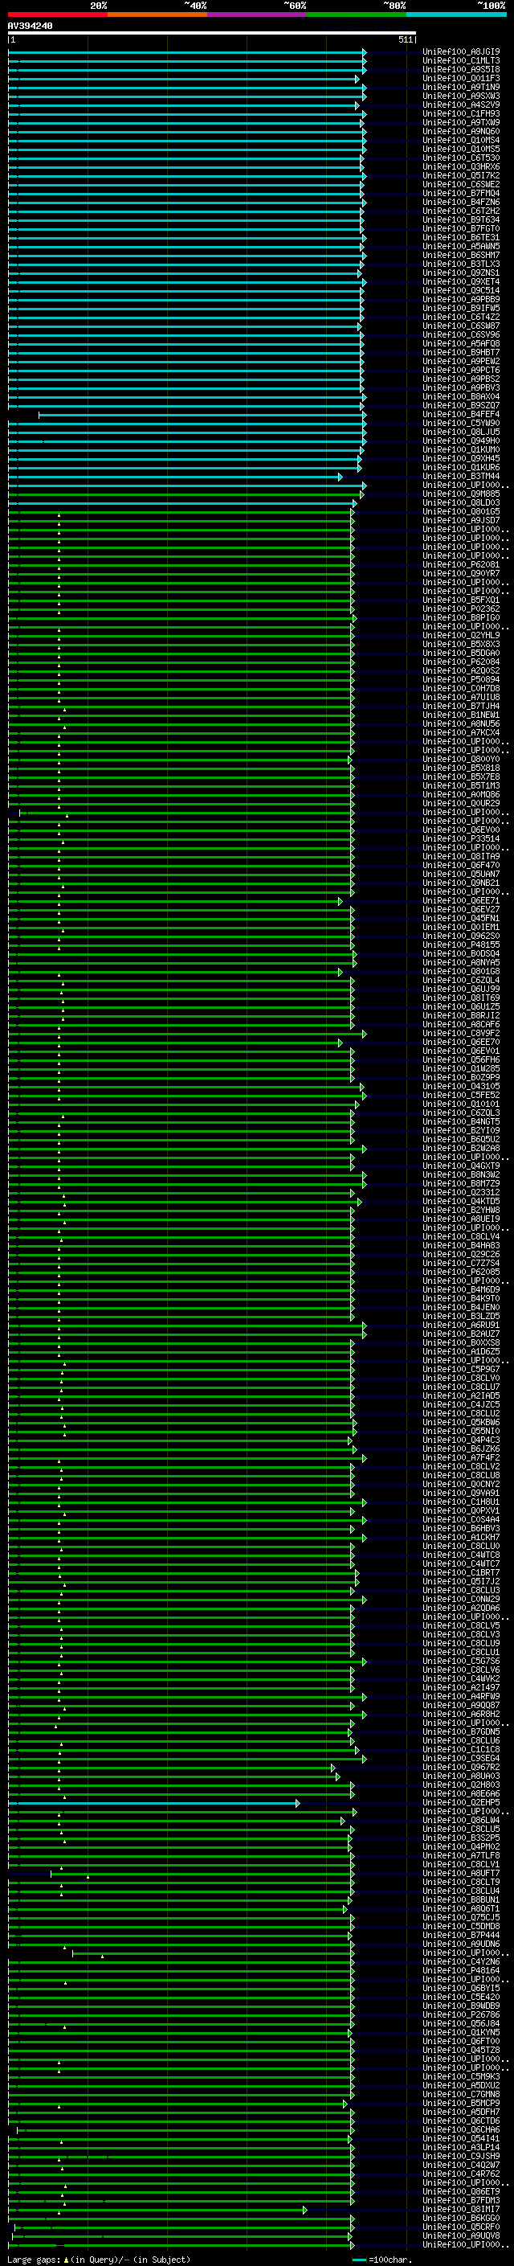
Task: Open entry UniRef100_B9T634
Action: [x=461, y=220]
